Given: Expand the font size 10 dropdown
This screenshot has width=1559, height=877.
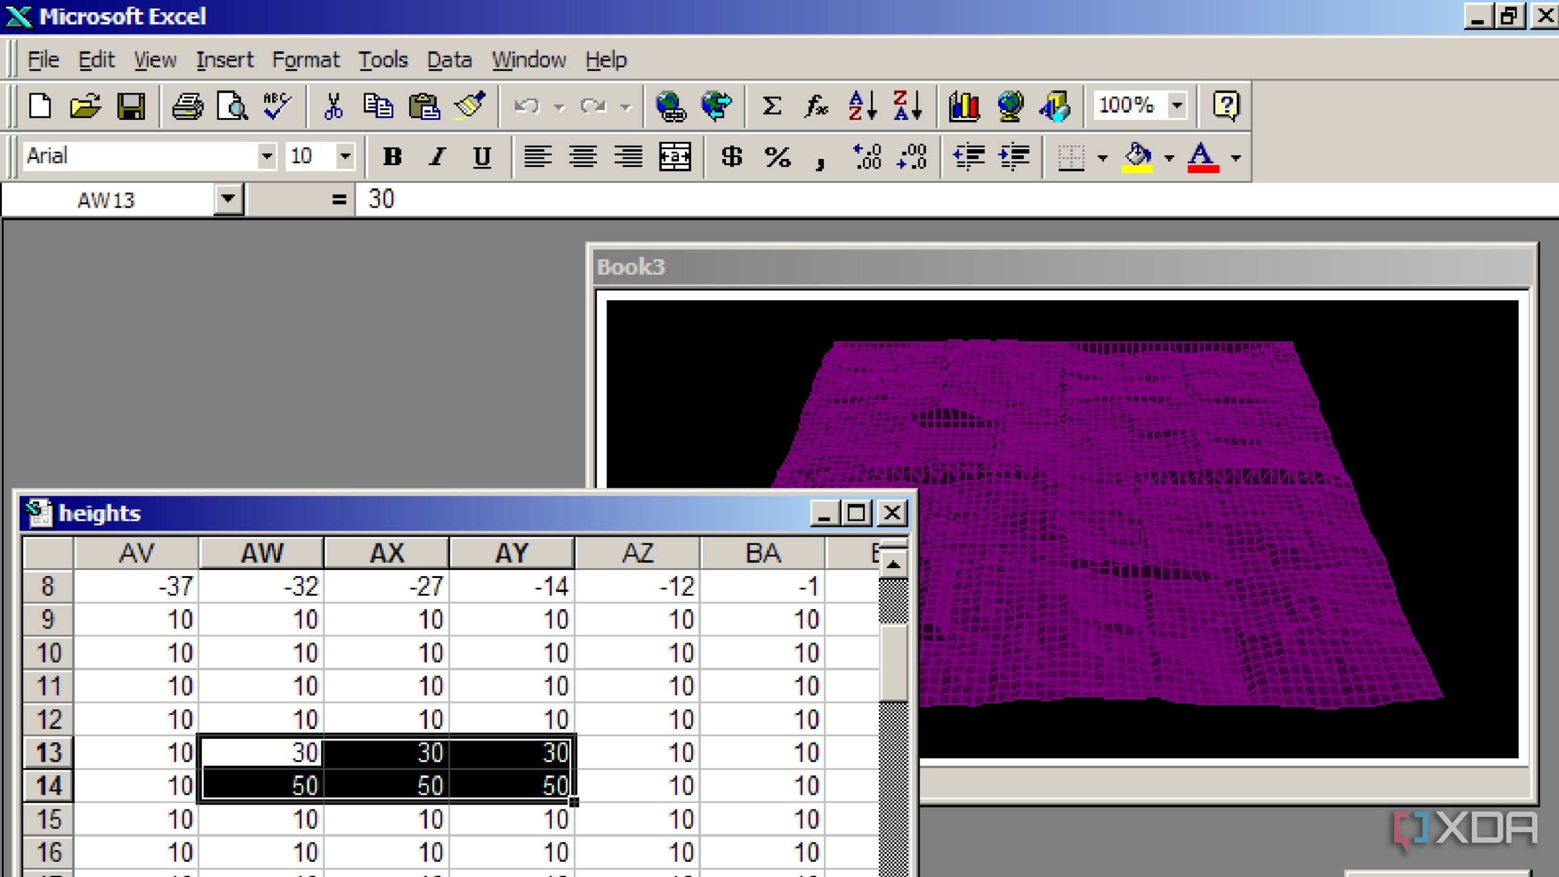Looking at the screenshot, I should pyautogui.click(x=345, y=157).
